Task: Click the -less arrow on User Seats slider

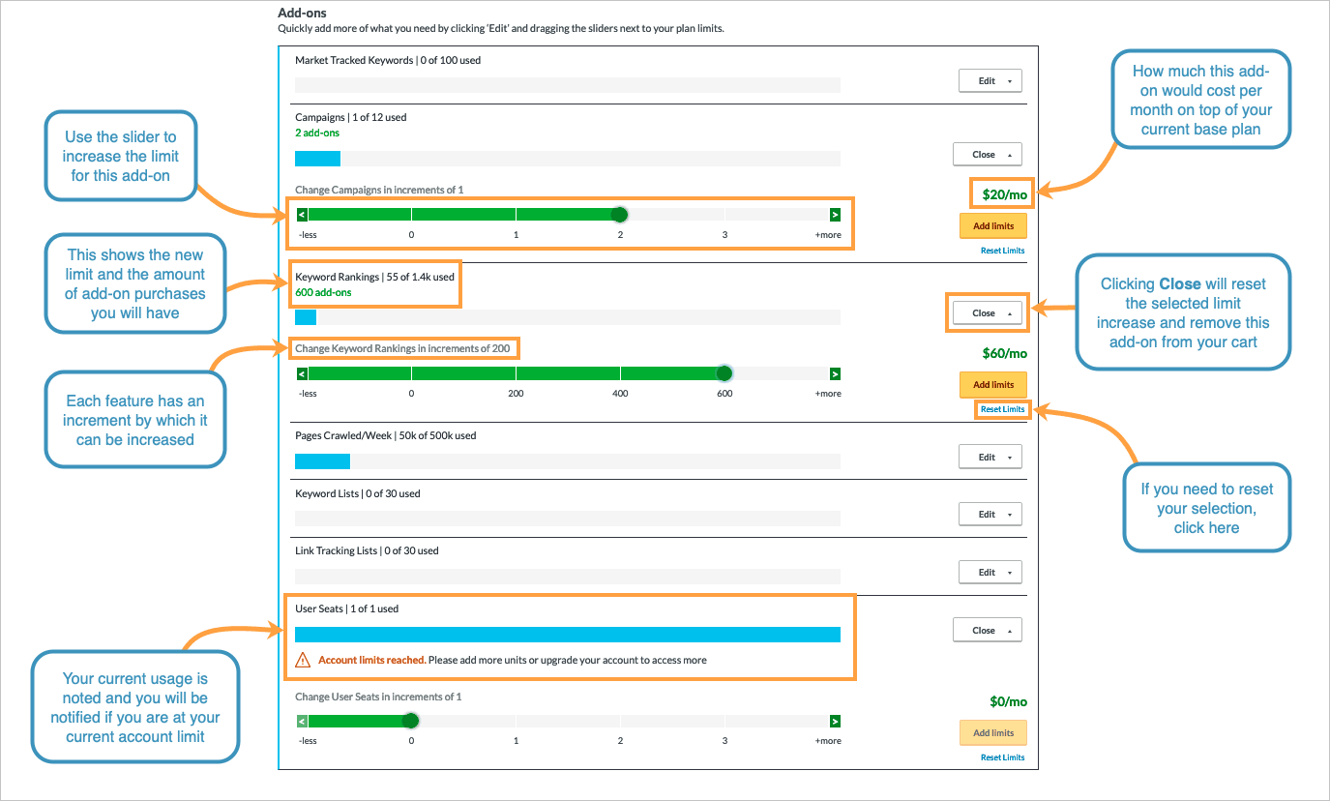Action: [x=301, y=721]
